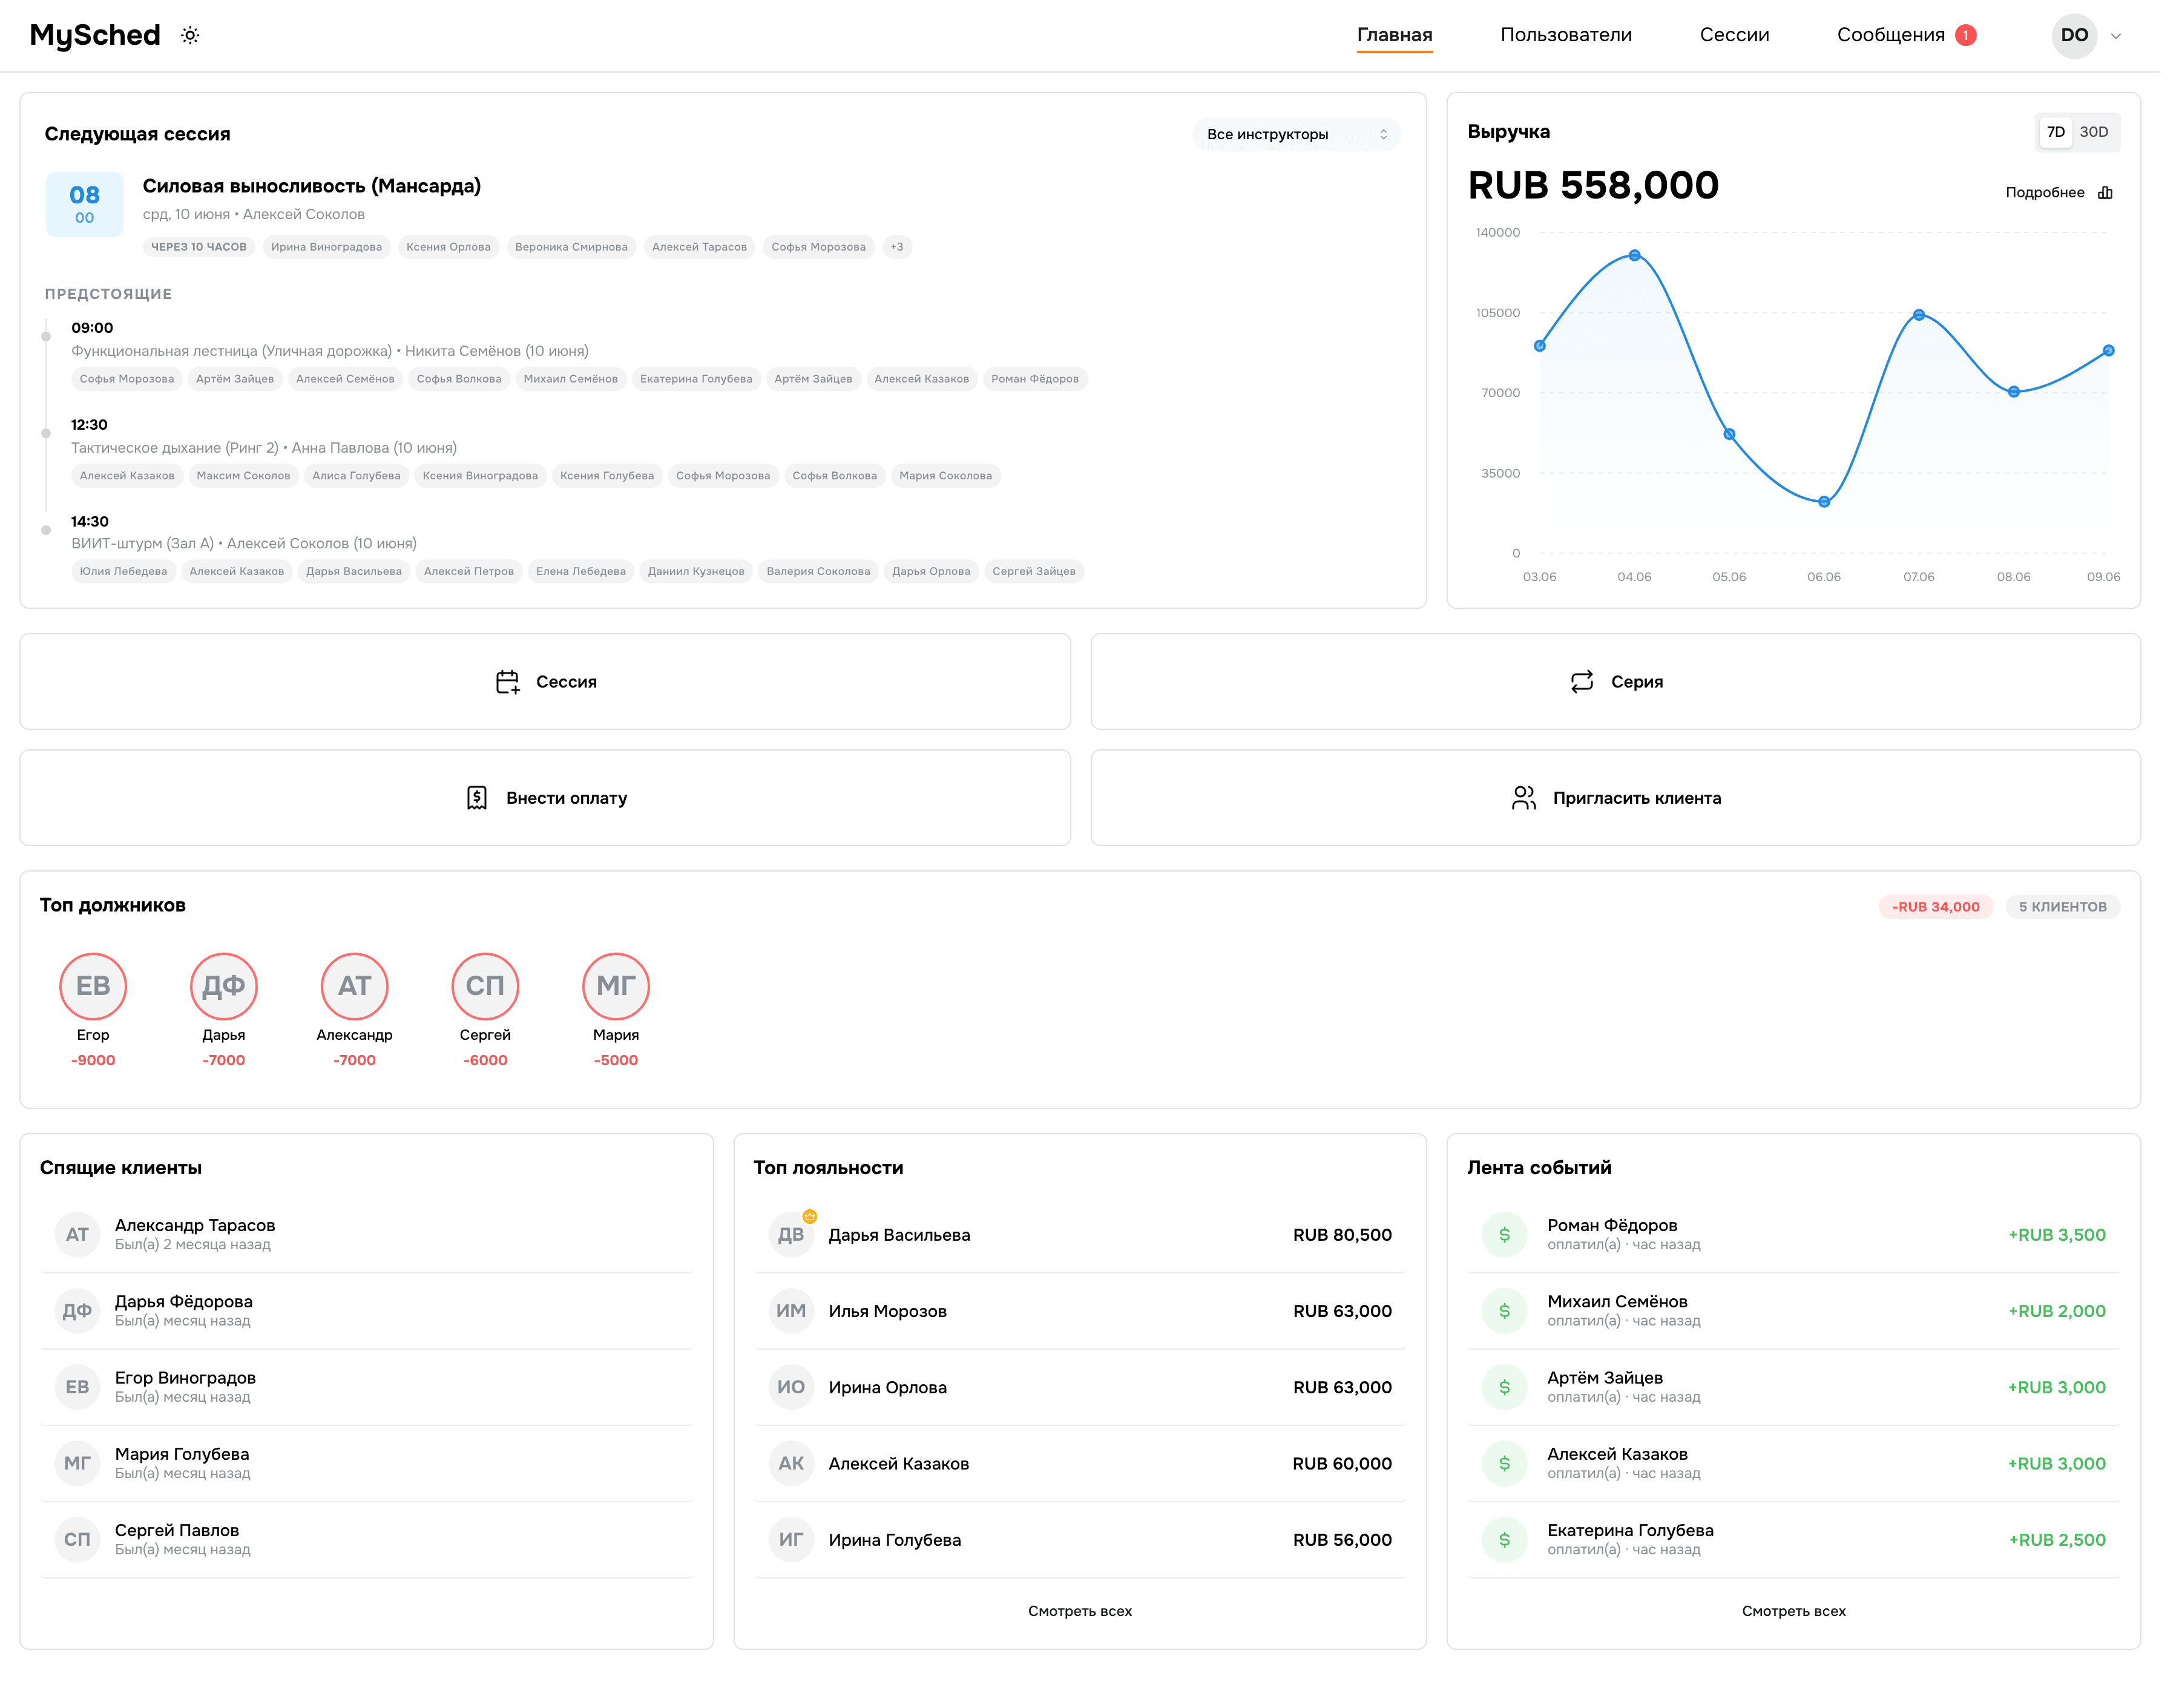The image size is (2179, 1708).
Task: Click the 08 00 session time badge
Action: [x=85, y=206]
